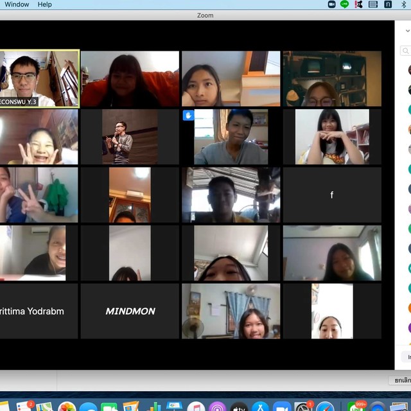Select the 'rittima Yodrabm' participant tile
This screenshot has width=411, height=411.
click(39, 311)
